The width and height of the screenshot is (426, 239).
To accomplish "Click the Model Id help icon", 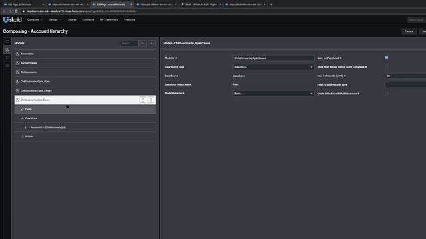I will [x=176, y=58].
